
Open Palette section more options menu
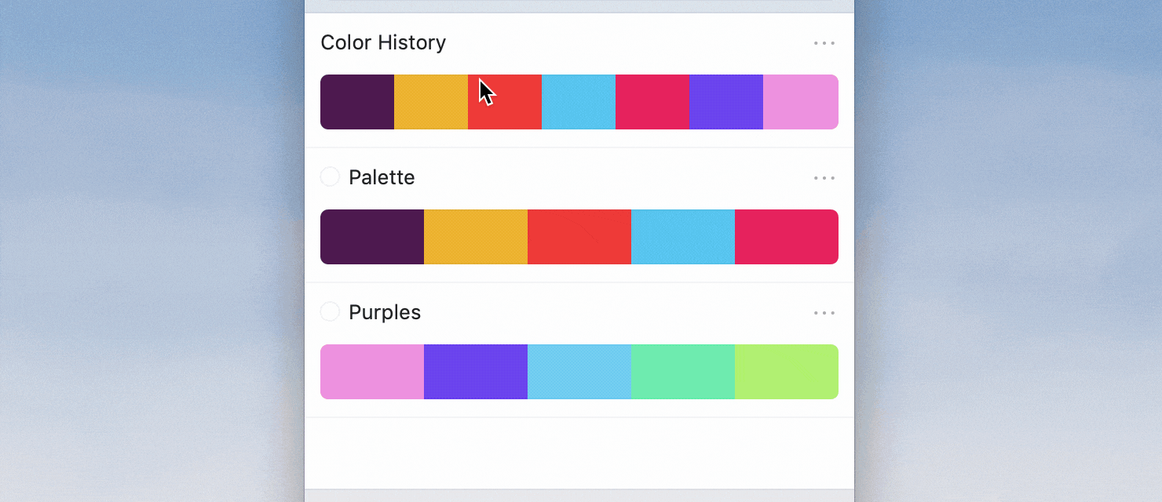point(824,178)
